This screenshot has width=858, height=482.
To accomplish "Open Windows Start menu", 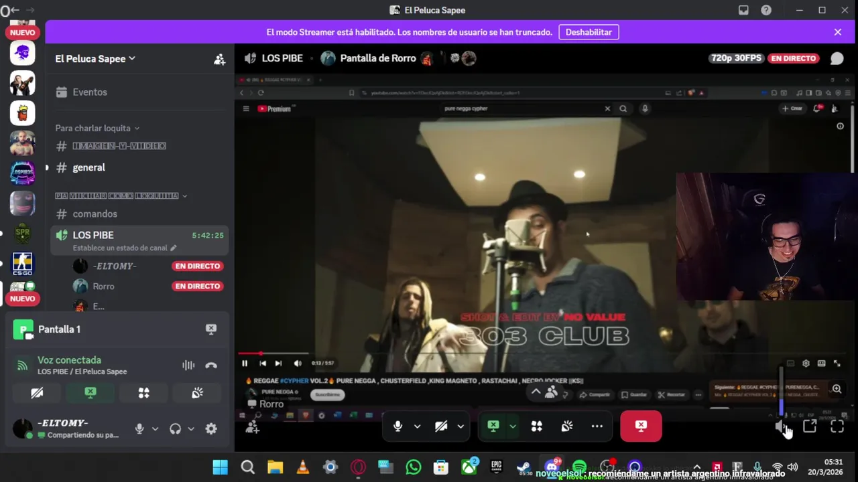I will 220,467.
